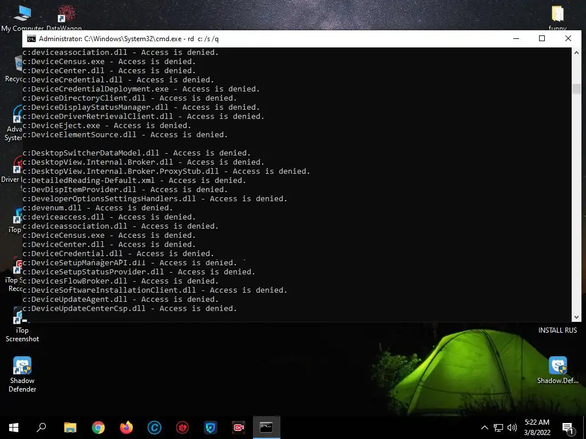Click the DeviceEject.exe output line
Viewport: 586px width, 439px height.
coord(107,125)
